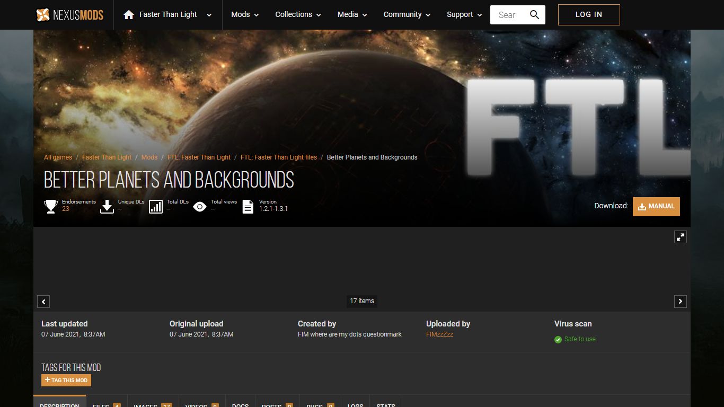Open the Mods dropdown menu

(x=245, y=15)
